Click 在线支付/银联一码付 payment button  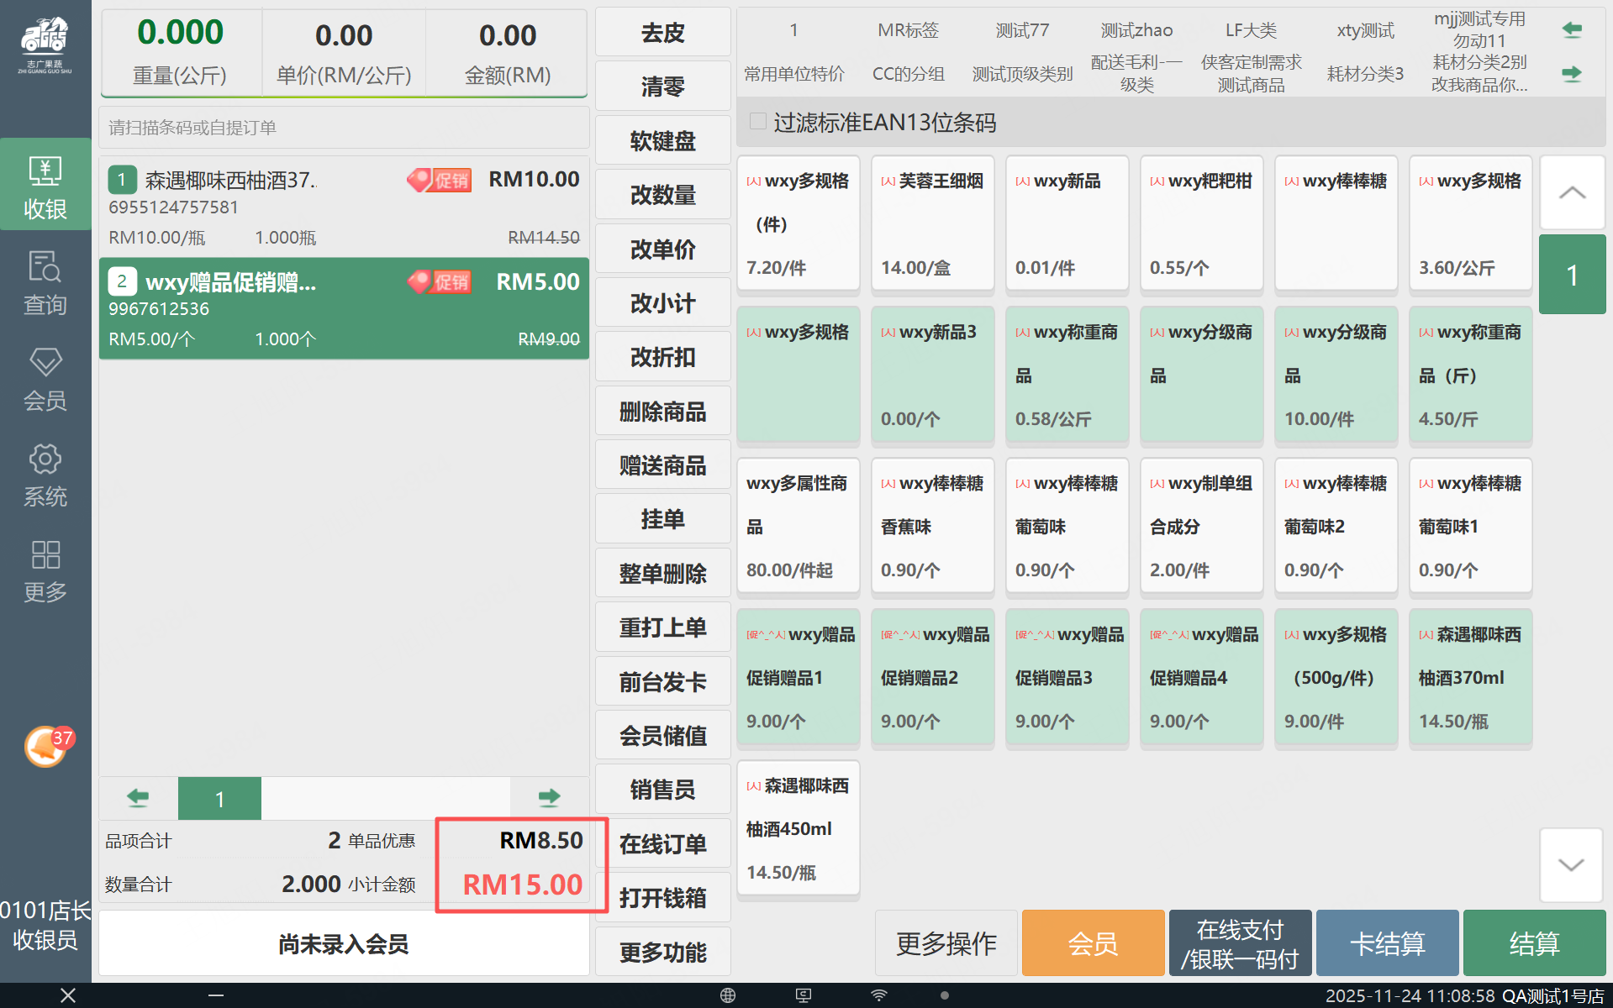[x=1240, y=943]
